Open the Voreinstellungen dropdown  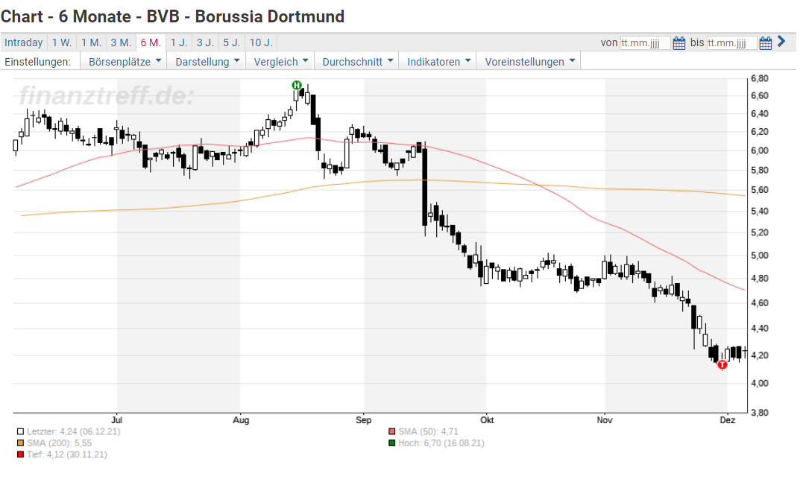[x=529, y=61]
